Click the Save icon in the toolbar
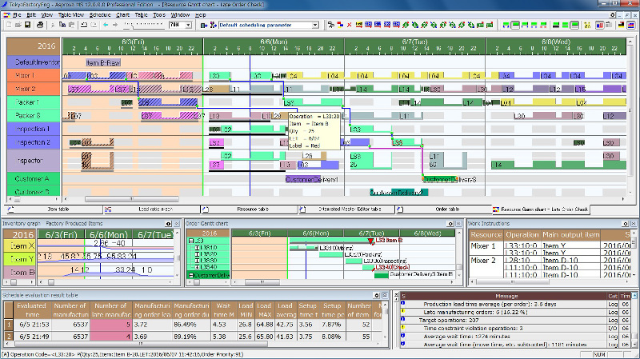Viewport: 640px width, 359px height. [x=28, y=25]
